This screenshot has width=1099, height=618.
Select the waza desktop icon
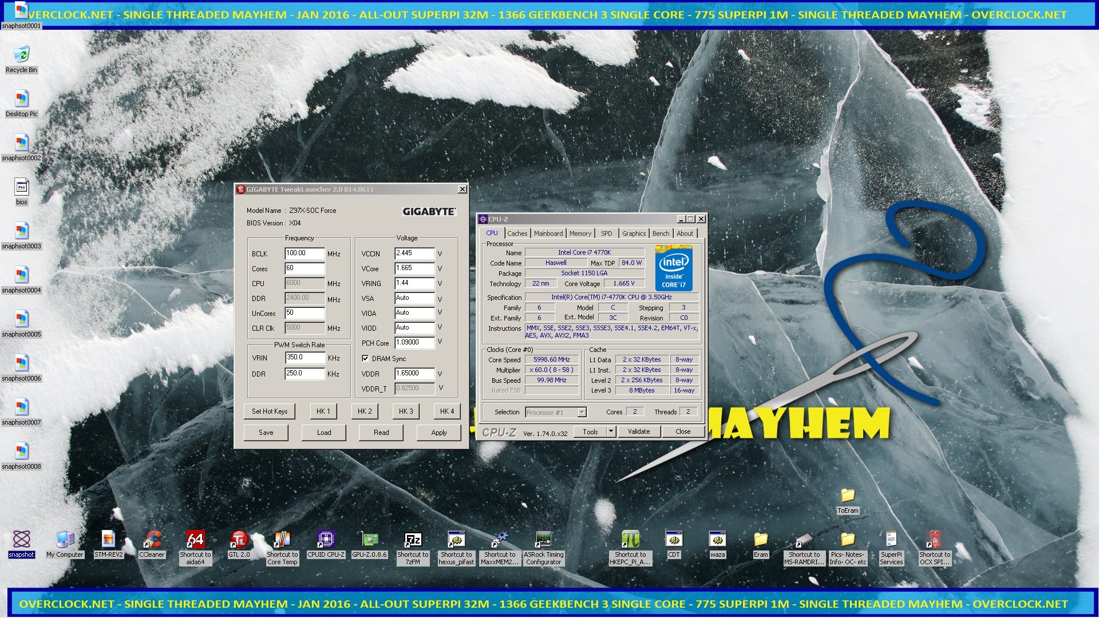(718, 544)
